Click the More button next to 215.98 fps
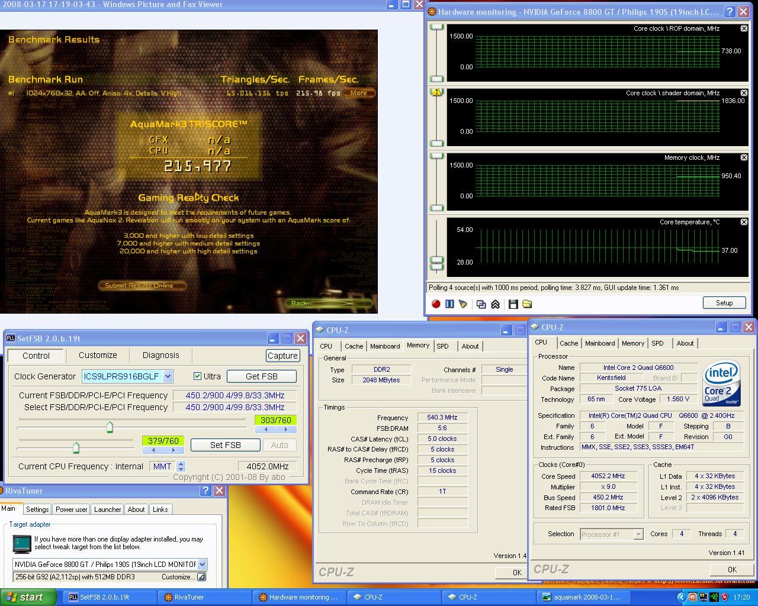758x606 pixels. [359, 93]
